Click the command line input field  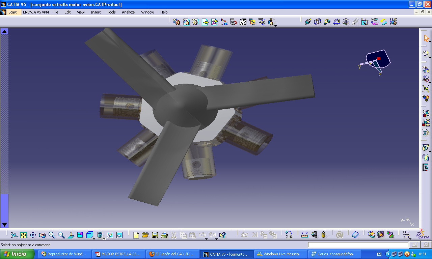point(358,245)
